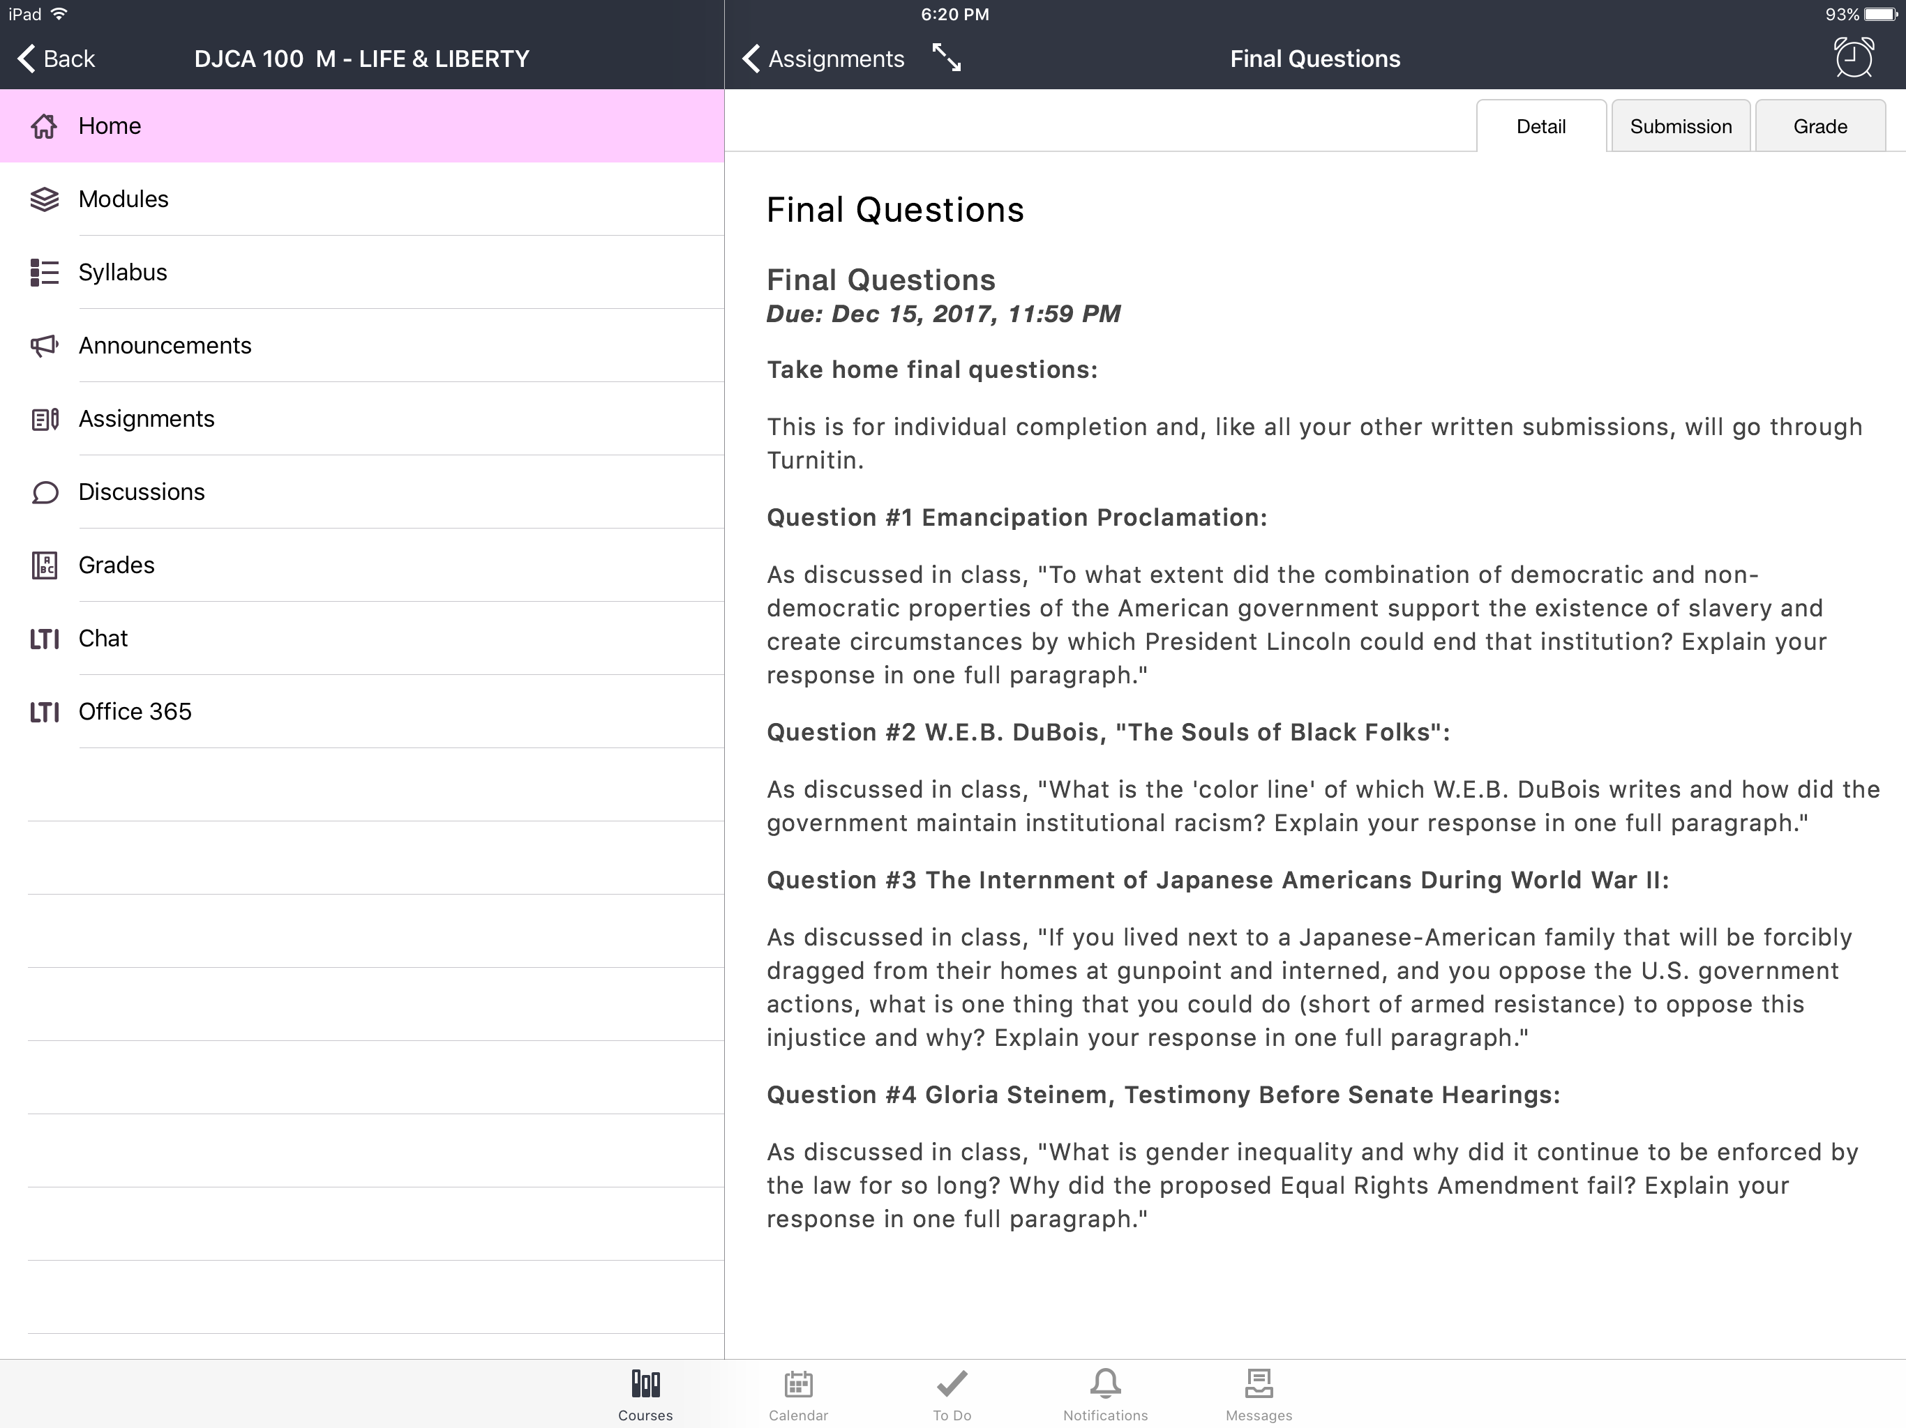Select Assignments in the course menu

coord(362,418)
